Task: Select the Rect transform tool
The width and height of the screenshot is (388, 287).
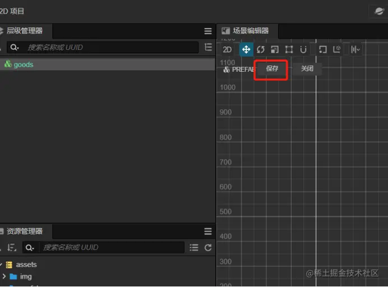Action: coord(289,50)
